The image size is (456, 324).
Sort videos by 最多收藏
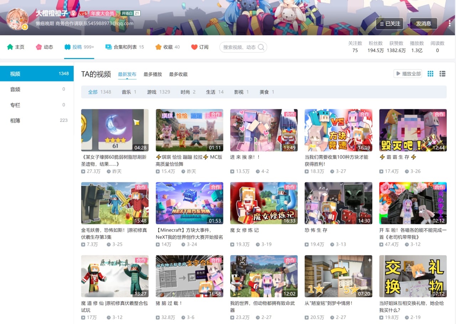178,74
